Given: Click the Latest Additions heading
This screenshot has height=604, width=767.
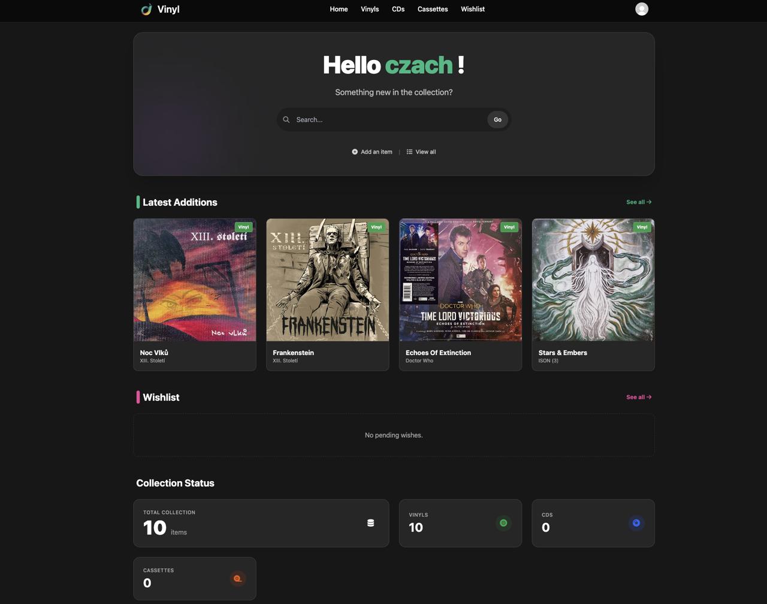Looking at the screenshot, I should pos(180,202).
